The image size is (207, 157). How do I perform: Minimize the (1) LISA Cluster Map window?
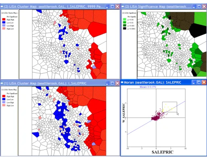tap(107, 83)
